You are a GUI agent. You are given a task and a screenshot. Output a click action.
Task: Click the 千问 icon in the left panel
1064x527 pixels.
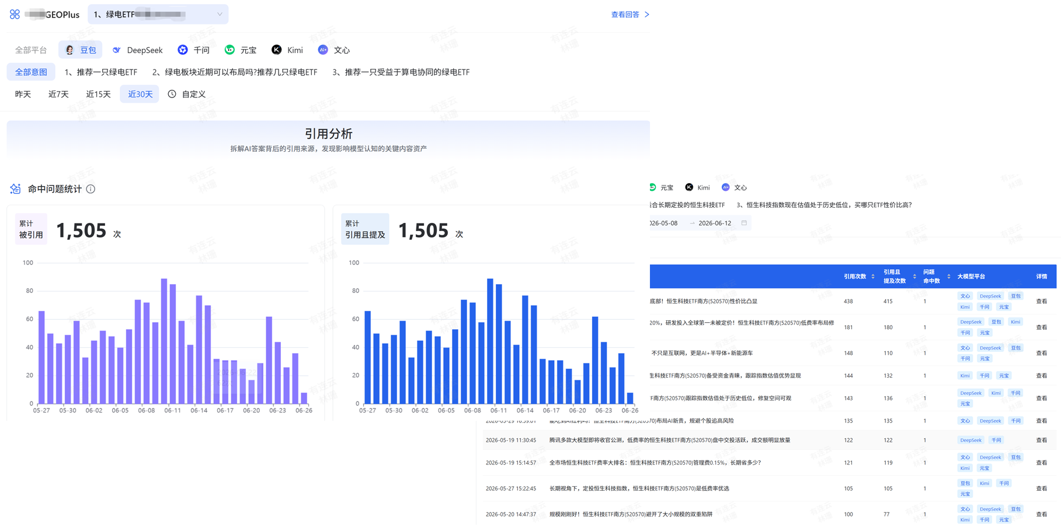coord(183,50)
